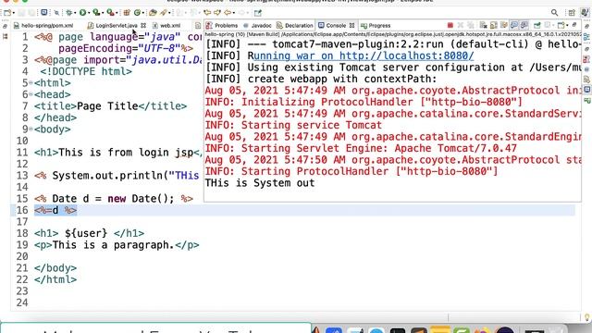Image resolution: width=592 pixels, height=333 pixels.
Task: Click the Back navigation arrow icon
Action: (x=228, y=12)
